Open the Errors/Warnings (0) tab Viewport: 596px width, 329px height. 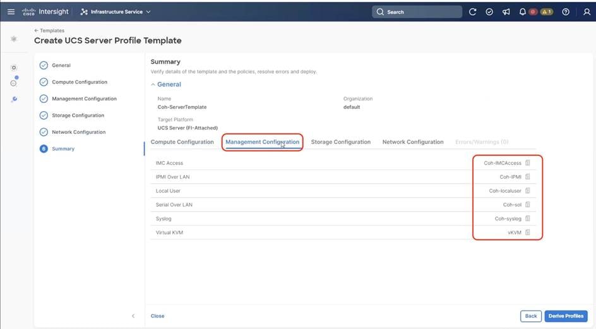(x=482, y=142)
